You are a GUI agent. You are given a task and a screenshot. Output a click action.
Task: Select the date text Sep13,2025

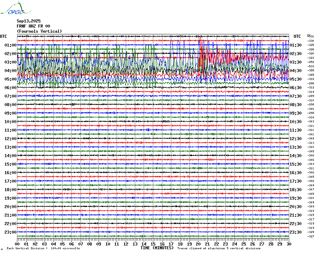(x=29, y=21)
